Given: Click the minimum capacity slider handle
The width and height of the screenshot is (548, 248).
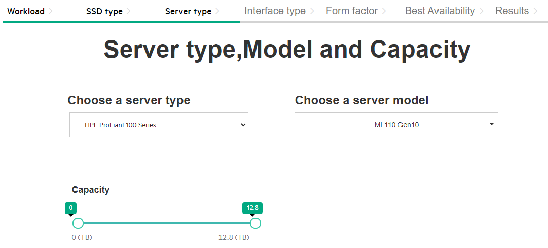Looking at the screenshot, I should [78, 223].
